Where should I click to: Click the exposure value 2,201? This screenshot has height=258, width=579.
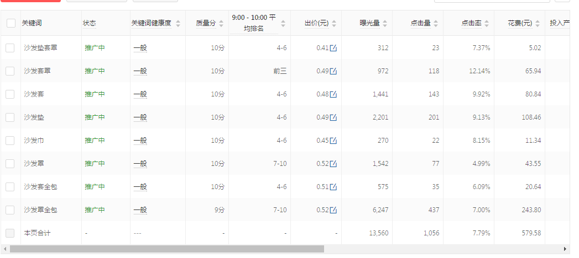pyautogui.click(x=380, y=117)
